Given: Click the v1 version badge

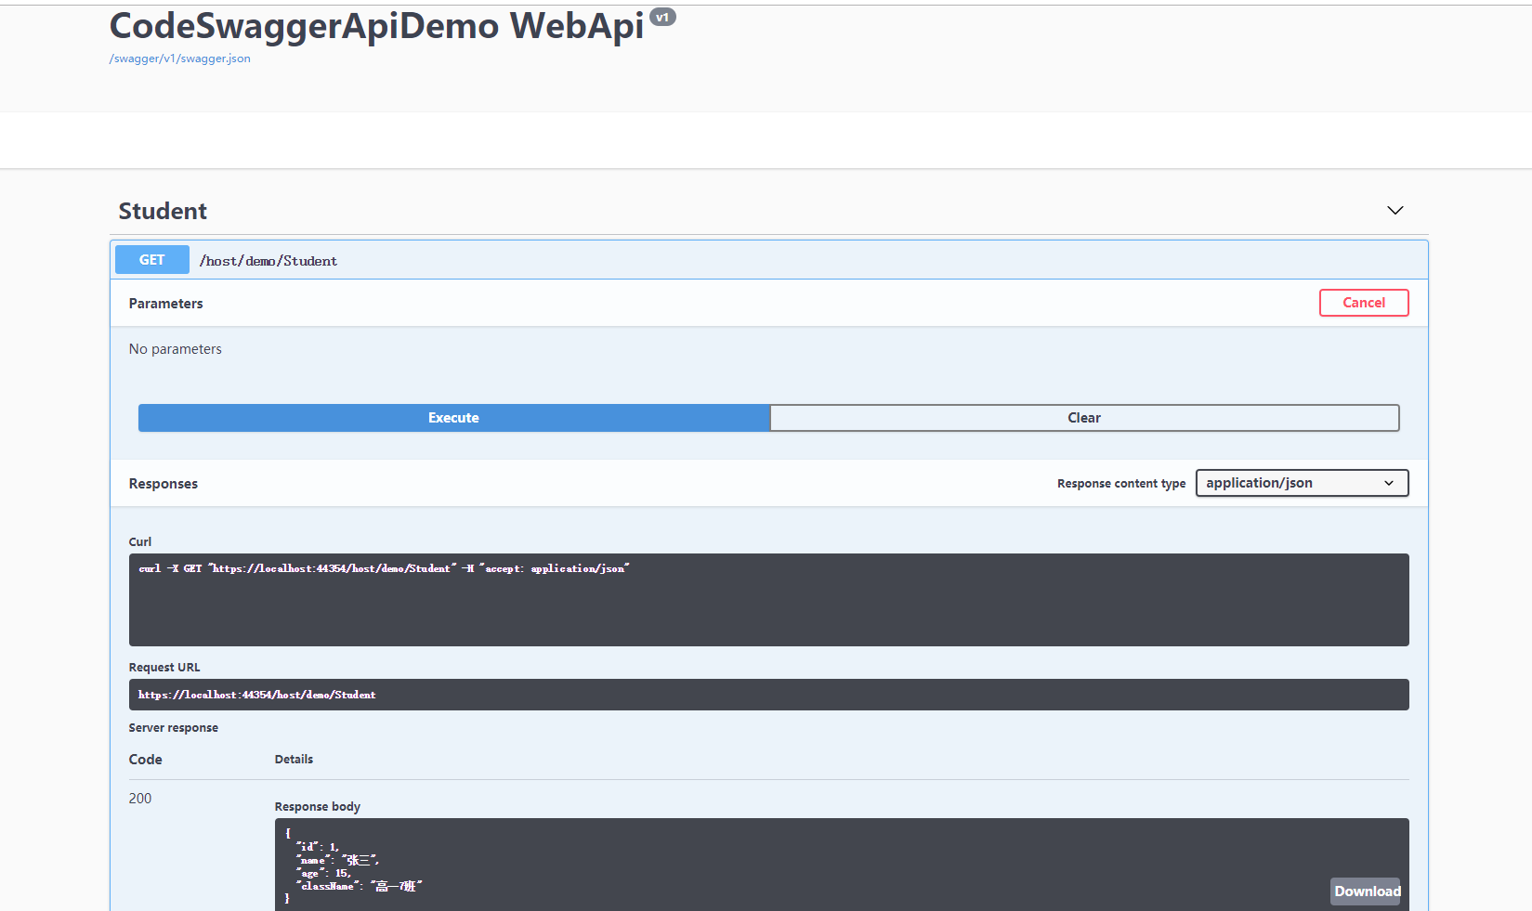Looking at the screenshot, I should coord(663,16).
